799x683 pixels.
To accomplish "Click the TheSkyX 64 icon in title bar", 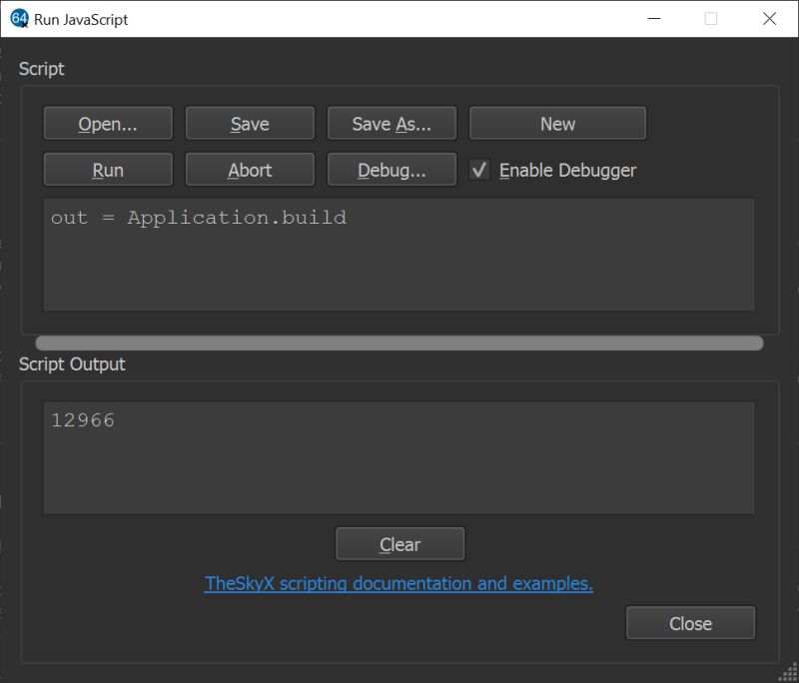I will [x=19, y=19].
